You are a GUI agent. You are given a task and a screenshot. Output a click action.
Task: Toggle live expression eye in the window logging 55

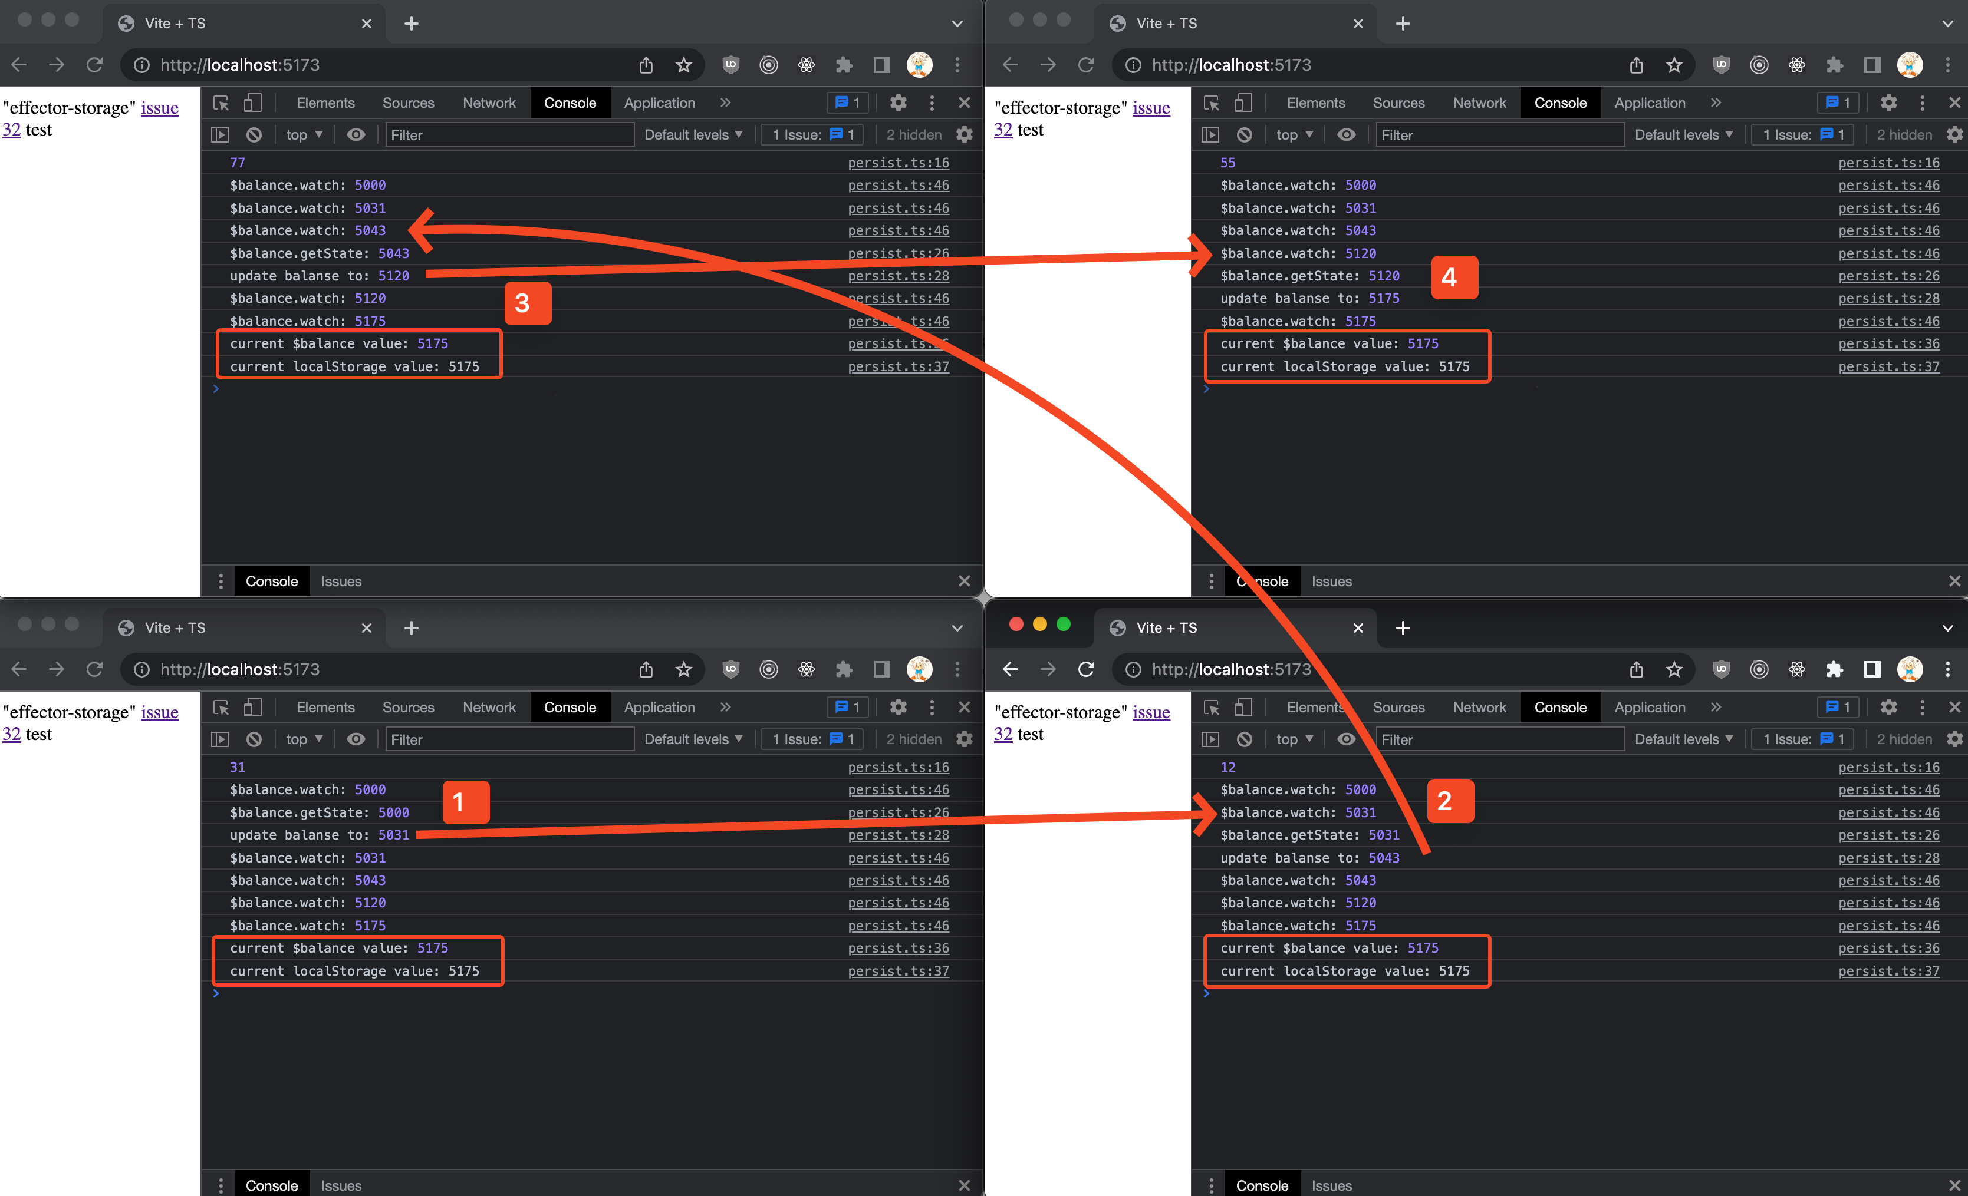click(1346, 135)
